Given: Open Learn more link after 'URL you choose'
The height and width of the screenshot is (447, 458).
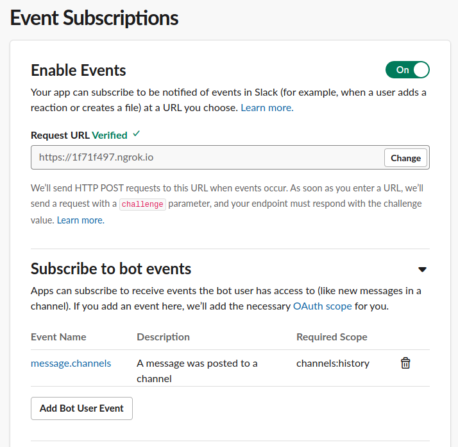Looking at the screenshot, I should tap(267, 108).
